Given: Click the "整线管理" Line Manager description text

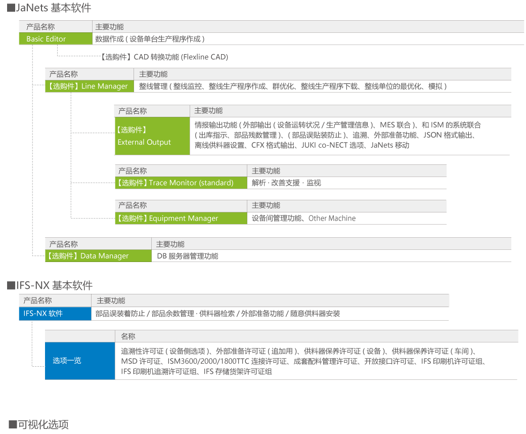Looking at the screenshot, I should (293, 86).
